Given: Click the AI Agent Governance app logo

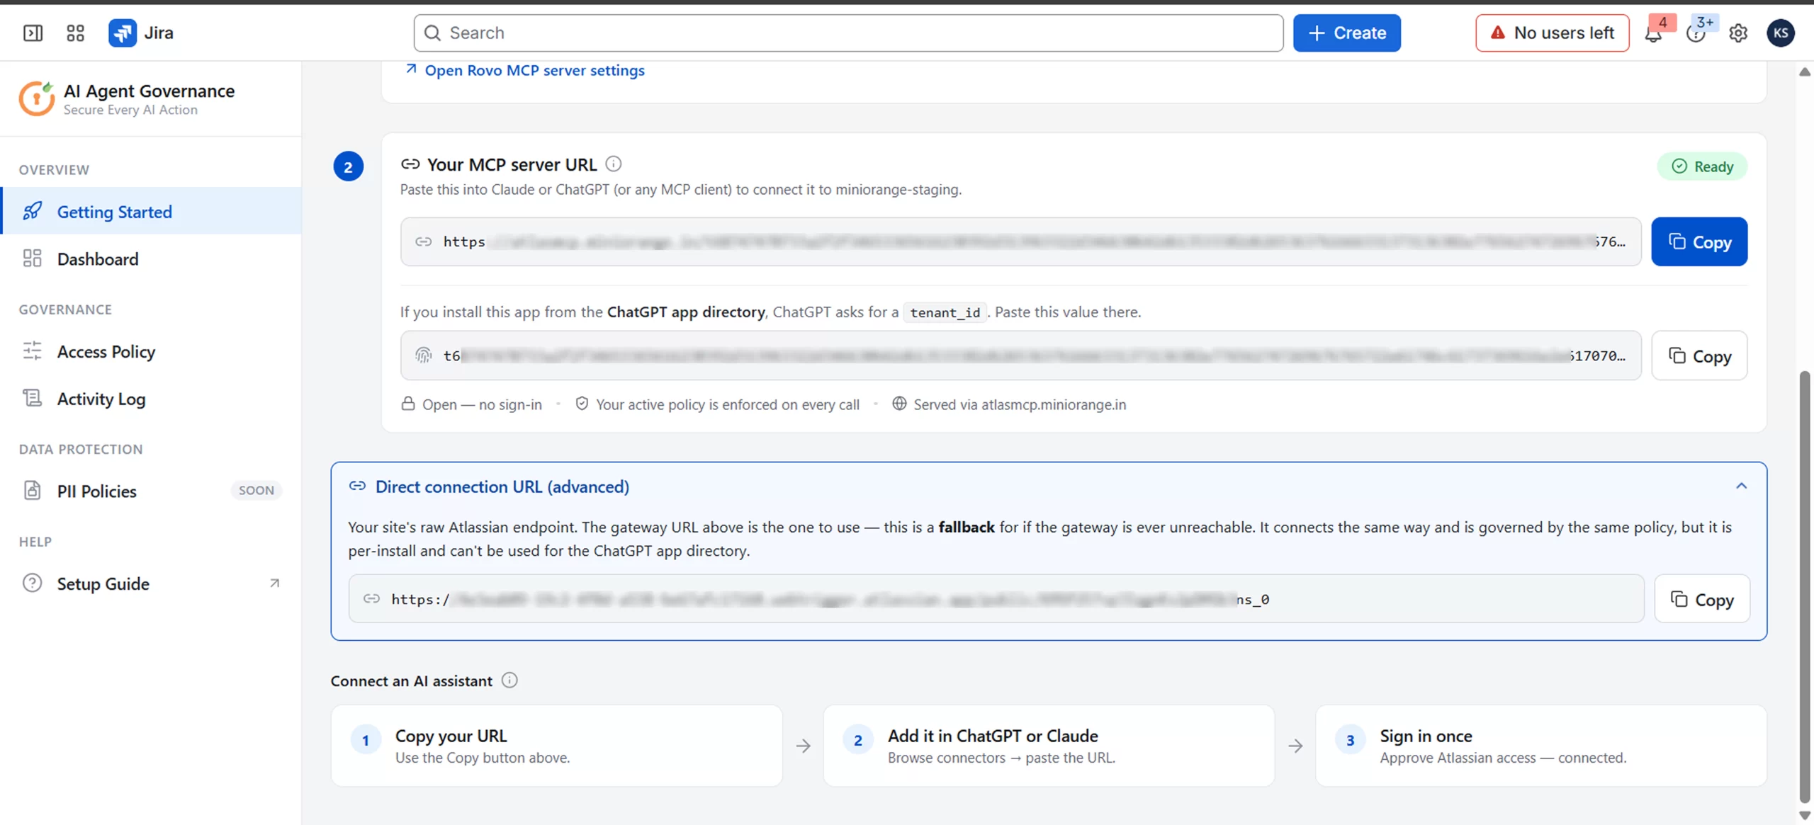Looking at the screenshot, I should coord(36,98).
